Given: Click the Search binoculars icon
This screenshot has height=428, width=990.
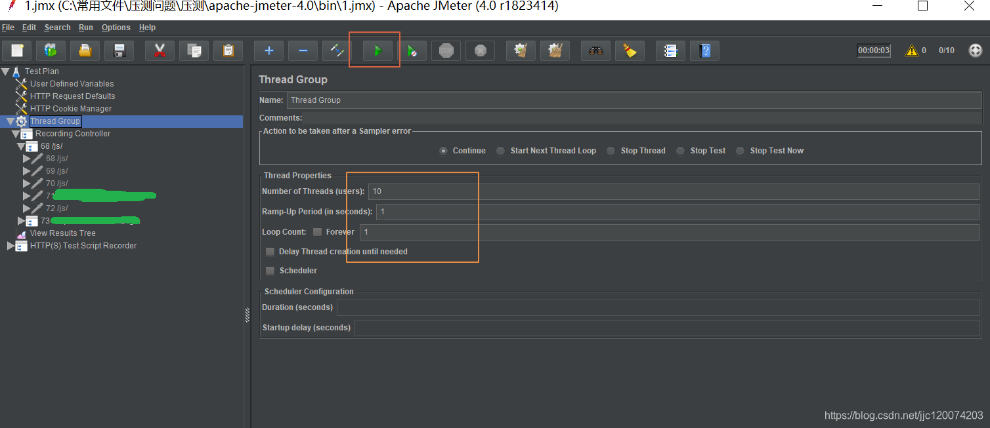Looking at the screenshot, I should (x=595, y=50).
